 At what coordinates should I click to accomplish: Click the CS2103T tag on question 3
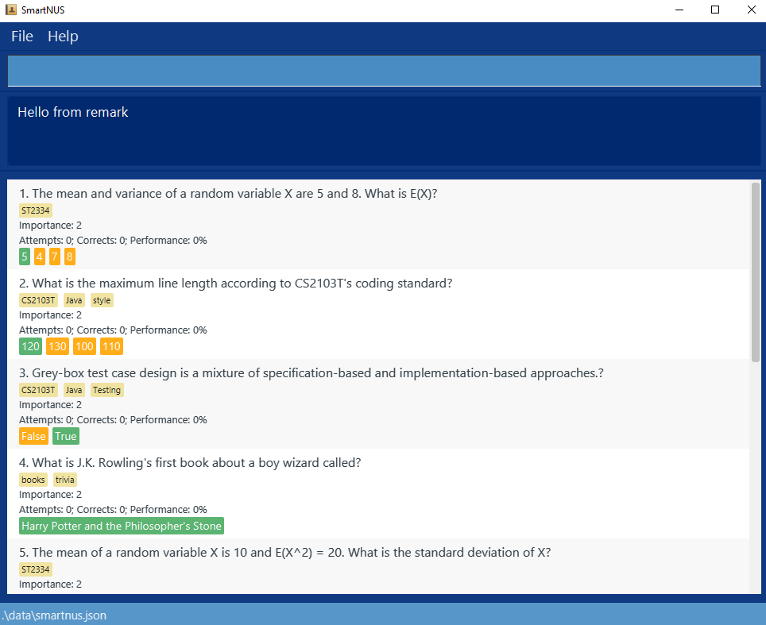38,389
